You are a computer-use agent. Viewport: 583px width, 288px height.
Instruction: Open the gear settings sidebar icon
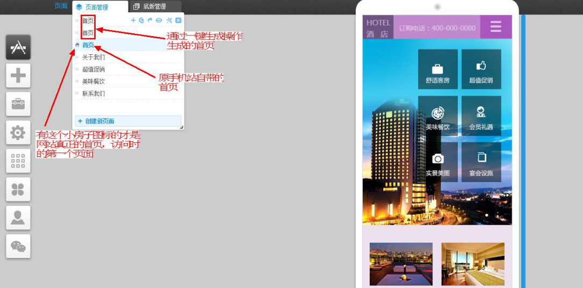click(x=18, y=132)
